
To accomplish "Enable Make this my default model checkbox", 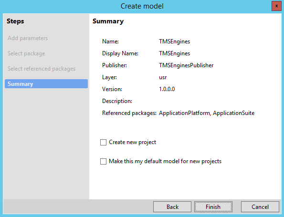I will click(x=103, y=161).
